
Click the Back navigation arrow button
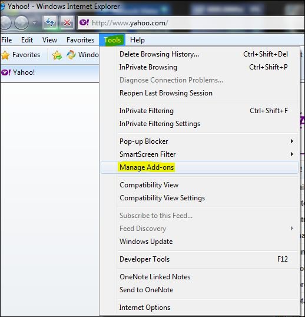(5, 23)
